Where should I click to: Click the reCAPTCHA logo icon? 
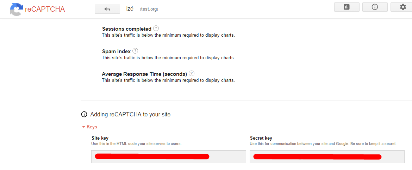[x=16, y=9]
